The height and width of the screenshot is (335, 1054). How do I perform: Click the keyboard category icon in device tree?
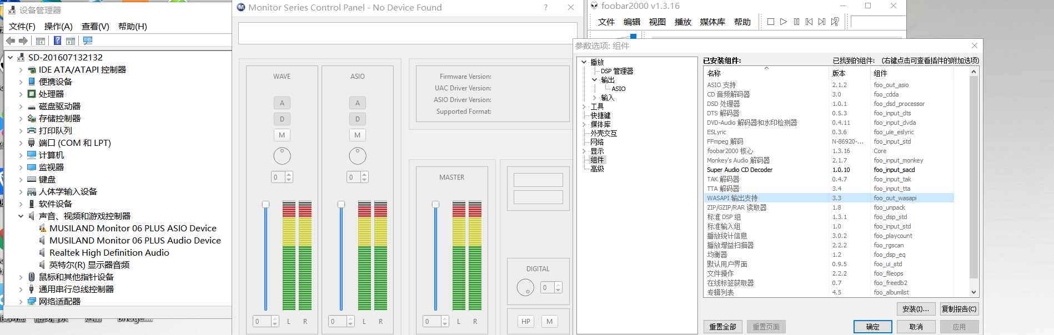click(x=32, y=179)
